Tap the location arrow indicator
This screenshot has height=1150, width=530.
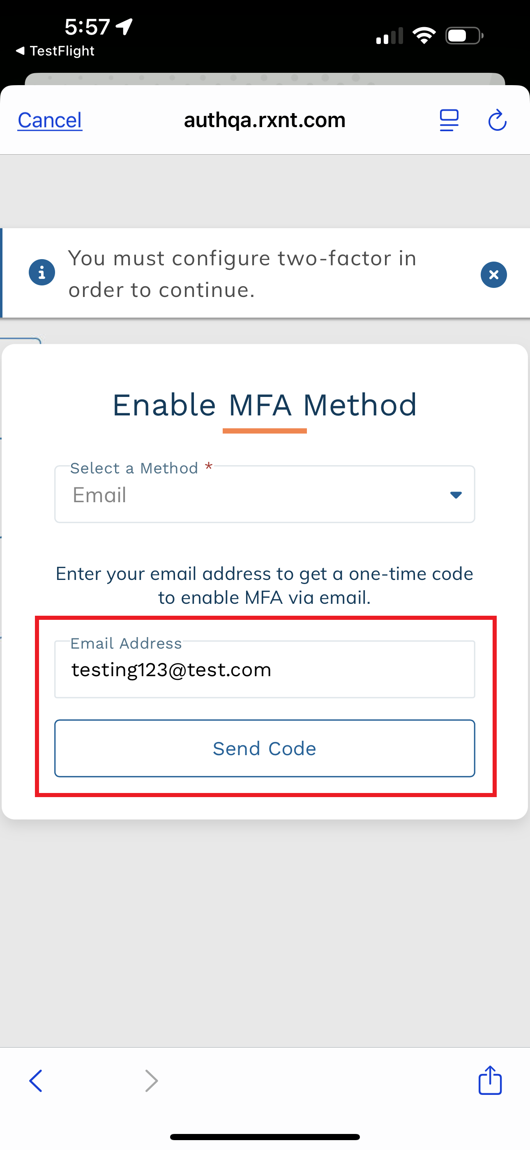tap(124, 26)
